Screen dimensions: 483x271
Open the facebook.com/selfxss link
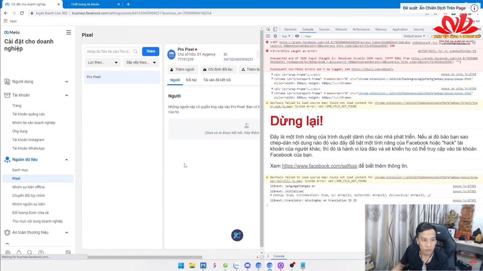319,166
